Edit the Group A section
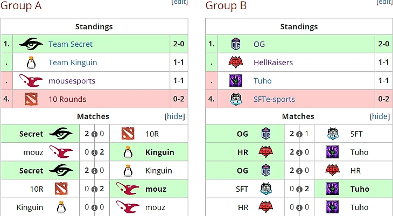 (x=179, y=2)
